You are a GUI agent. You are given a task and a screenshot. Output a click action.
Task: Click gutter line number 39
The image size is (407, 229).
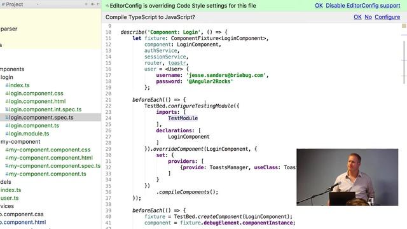(108, 211)
